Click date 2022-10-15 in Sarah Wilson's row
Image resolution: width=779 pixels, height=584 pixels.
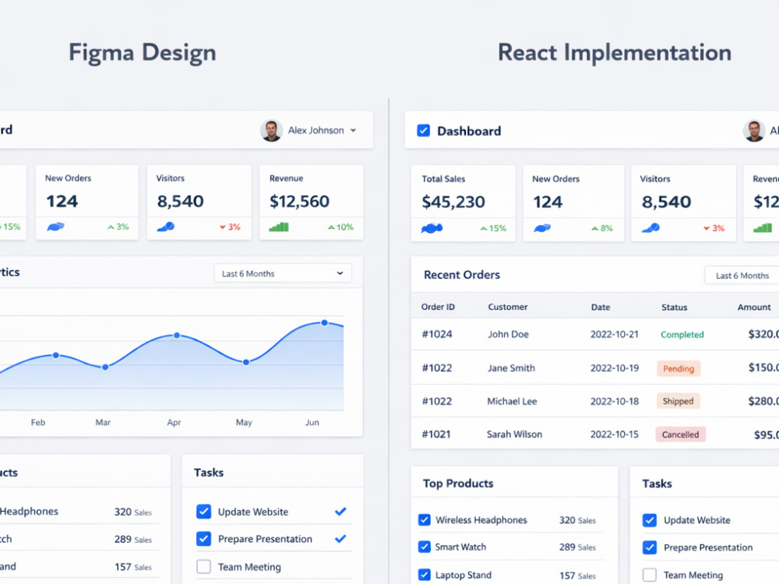pyautogui.click(x=615, y=434)
